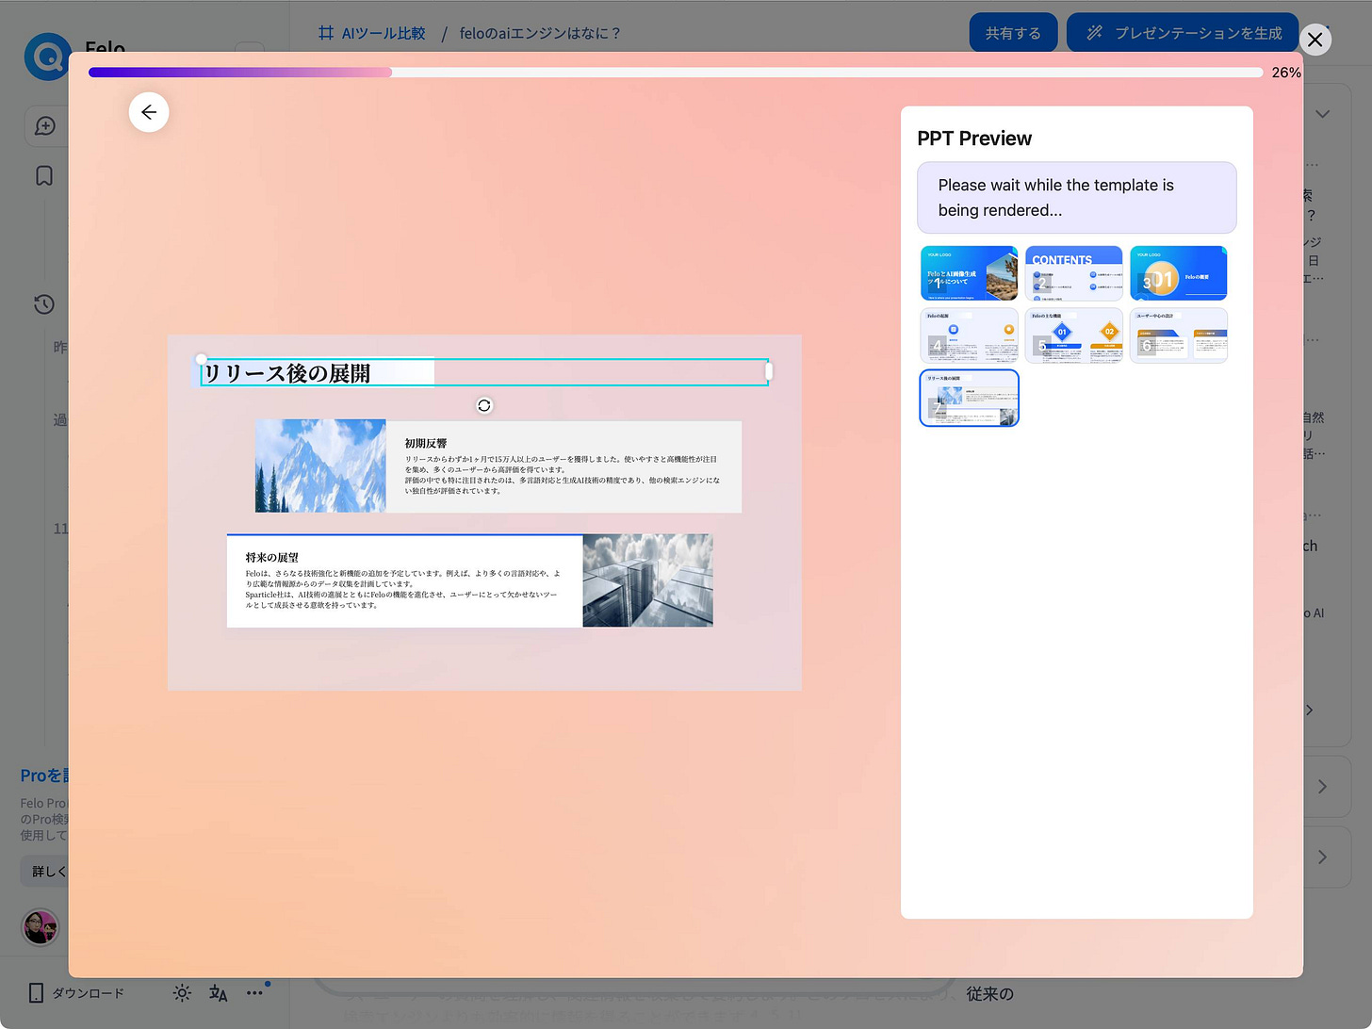Open the bookmark icon in sidebar

[44, 176]
